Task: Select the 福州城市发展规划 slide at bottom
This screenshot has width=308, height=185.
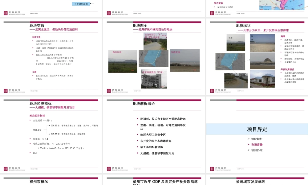Action: pyautogui.click(x=257, y=180)
